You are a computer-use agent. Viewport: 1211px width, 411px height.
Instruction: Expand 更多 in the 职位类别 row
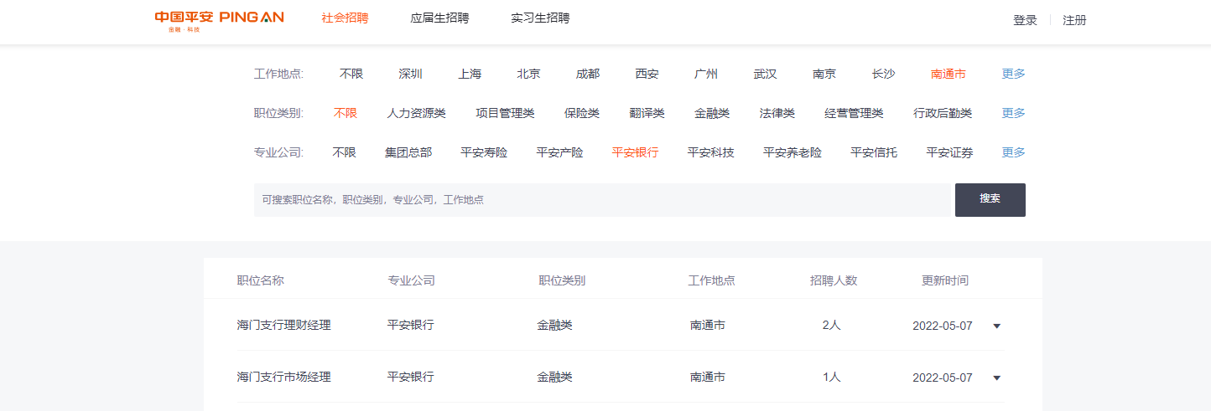1014,113
